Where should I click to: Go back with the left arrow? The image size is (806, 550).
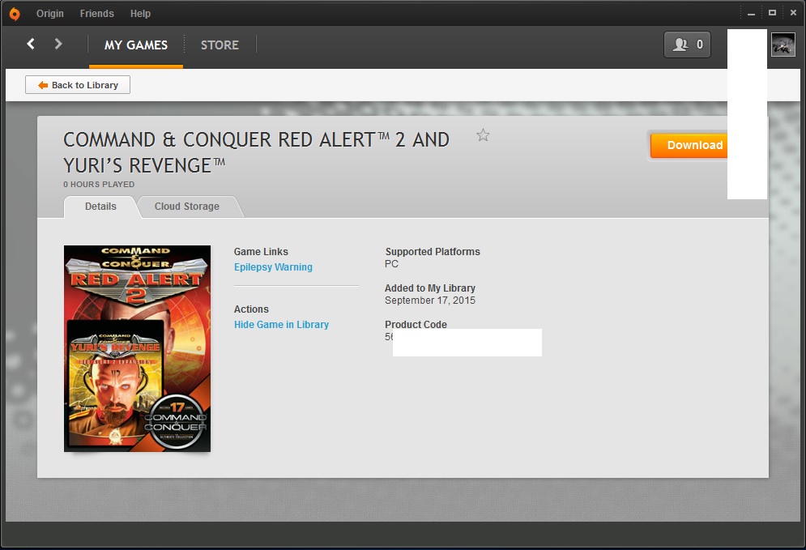(x=31, y=44)
